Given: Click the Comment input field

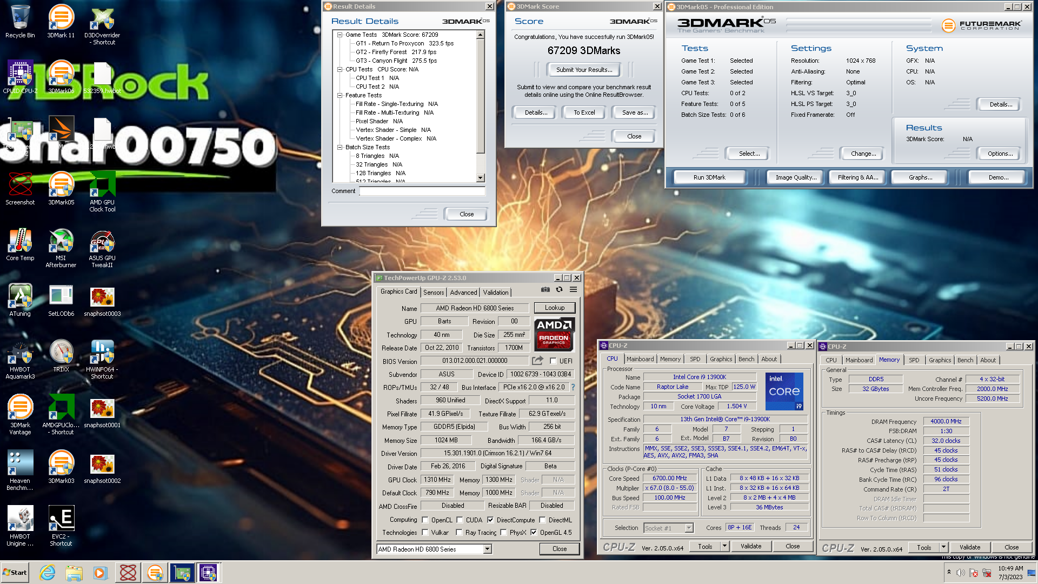Looking at the screenshot, I should click(x=422, y=191).
